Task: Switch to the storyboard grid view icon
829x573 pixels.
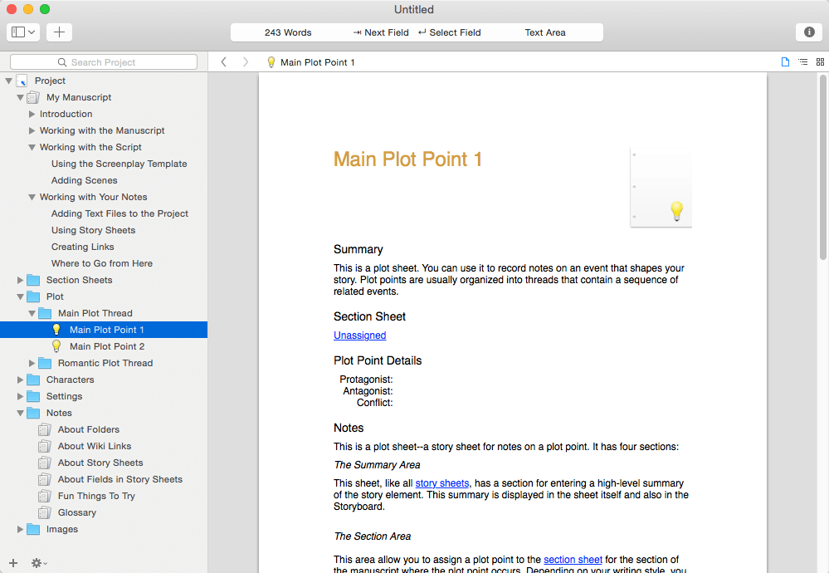Action: click(x=820, y=62)
